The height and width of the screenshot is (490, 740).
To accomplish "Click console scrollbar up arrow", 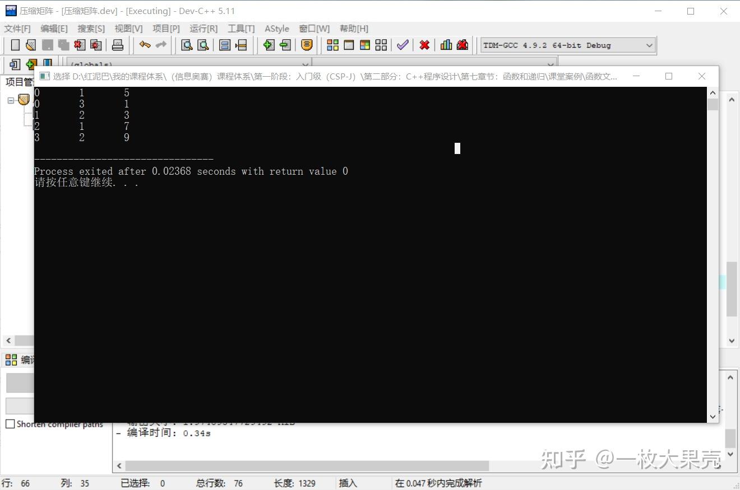I will 713,93.
